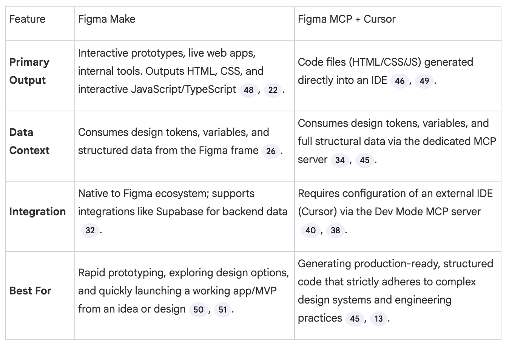The width and height of the screenshot is (509, 345).
Task: Click the Best For row label
Action: [x=30, y=291]
